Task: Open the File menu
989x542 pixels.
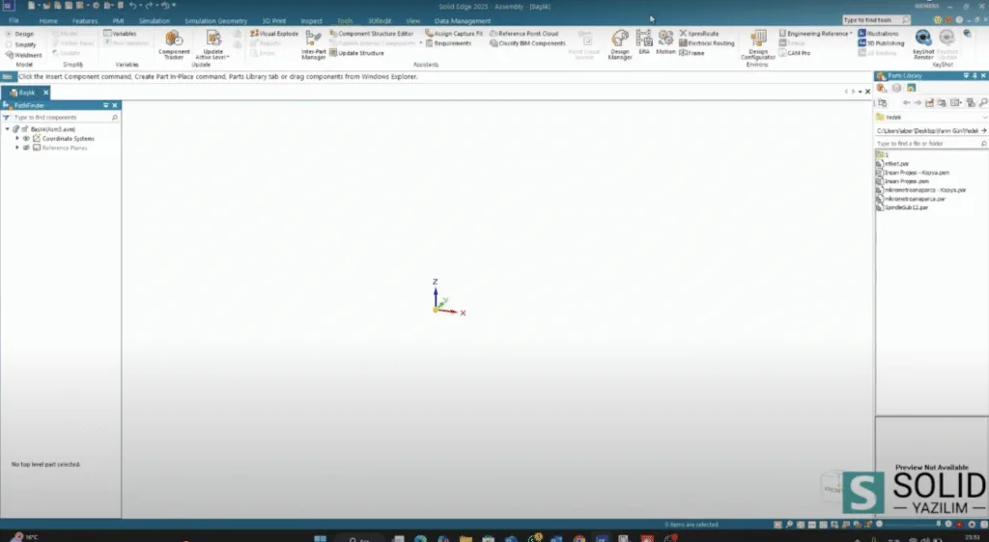Action: pos(14,21)
